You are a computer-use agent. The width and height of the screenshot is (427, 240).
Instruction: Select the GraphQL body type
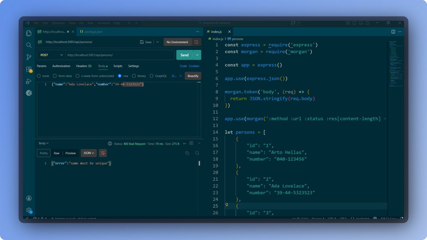pos(152,76)
